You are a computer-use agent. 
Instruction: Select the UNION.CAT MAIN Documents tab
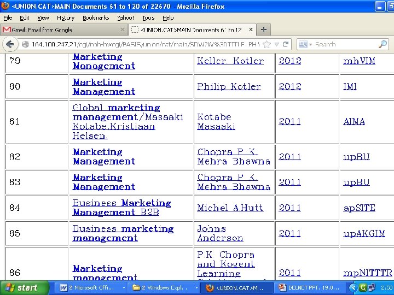tap(192, 29)
